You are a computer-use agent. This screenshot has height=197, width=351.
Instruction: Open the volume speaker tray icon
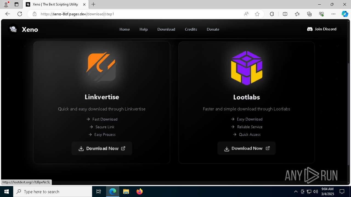point(315,192)
